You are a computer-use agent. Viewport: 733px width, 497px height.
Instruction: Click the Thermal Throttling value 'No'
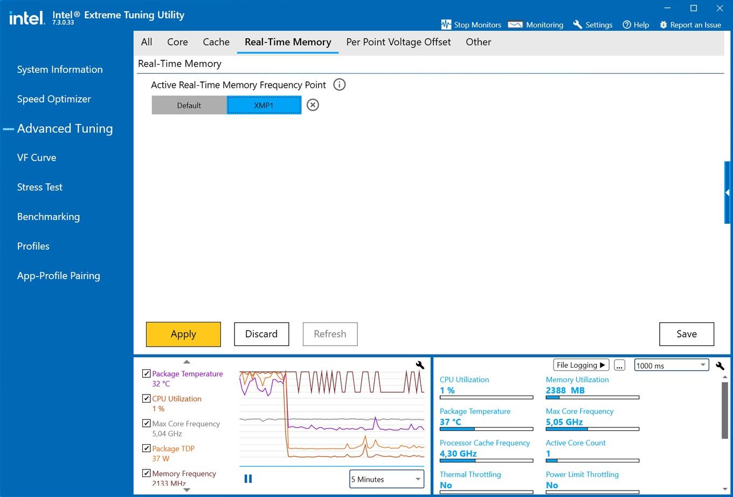coord(446,485)
